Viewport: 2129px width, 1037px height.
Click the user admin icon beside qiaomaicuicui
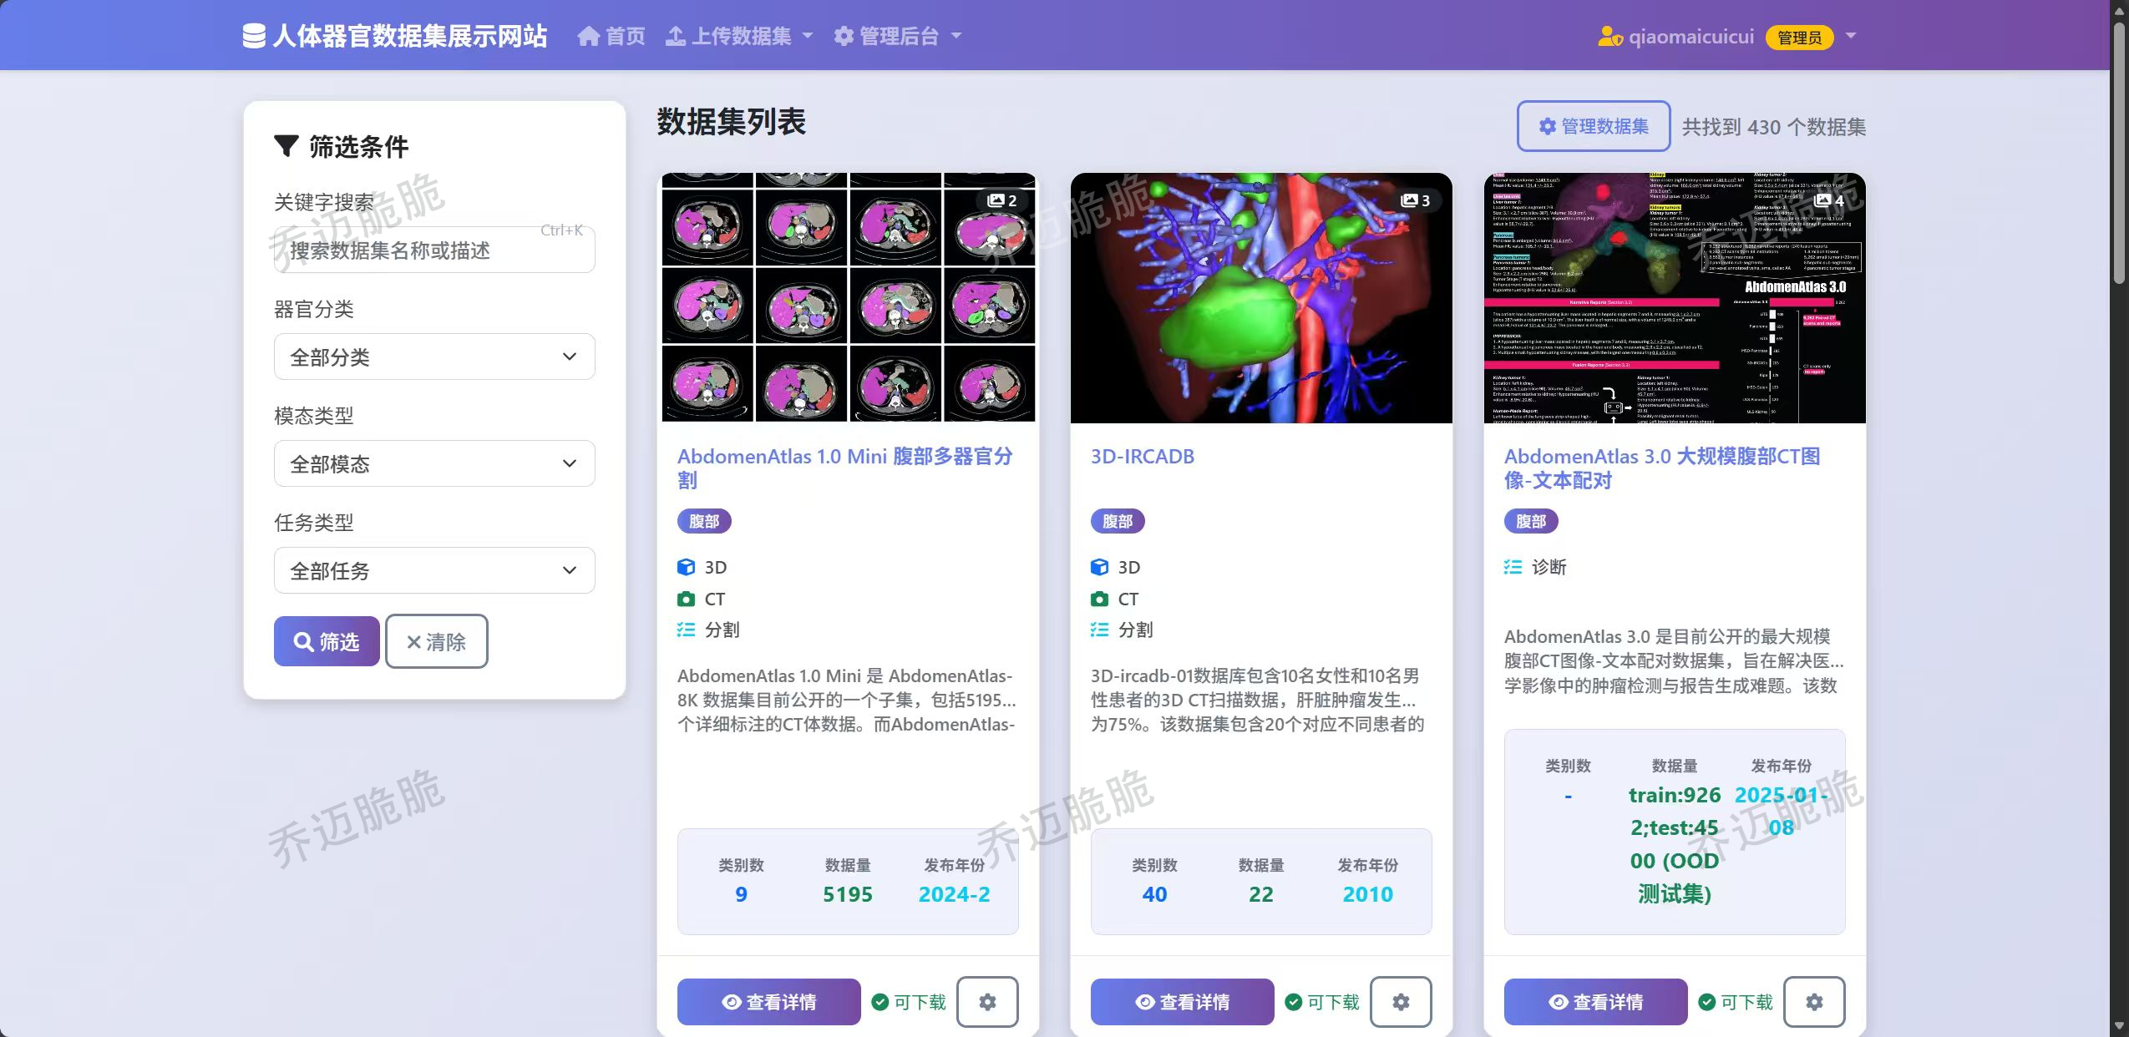coord(1610,37)
